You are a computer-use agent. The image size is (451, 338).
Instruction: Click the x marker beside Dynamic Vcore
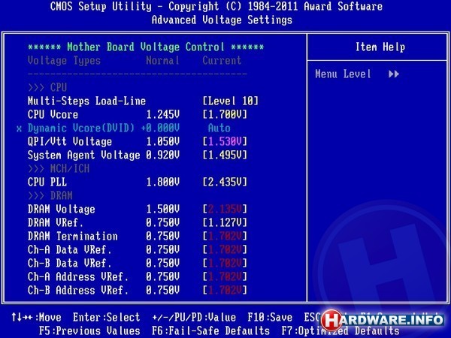[19, 128]
